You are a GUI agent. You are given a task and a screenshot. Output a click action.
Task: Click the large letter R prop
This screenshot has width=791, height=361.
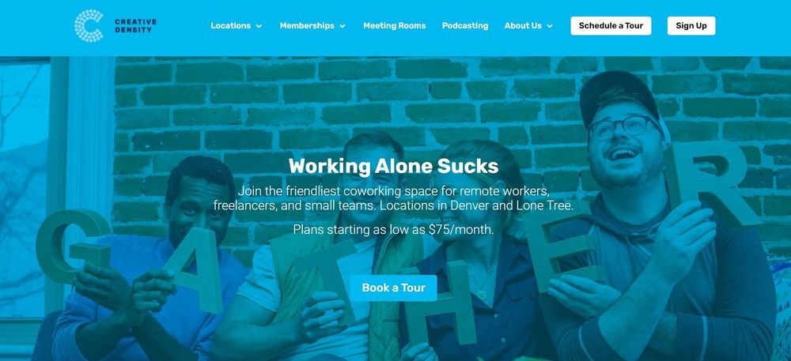713,184
